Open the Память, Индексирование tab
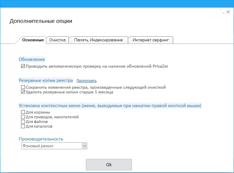This screenshot has height=173, width=234. [98, 40]
